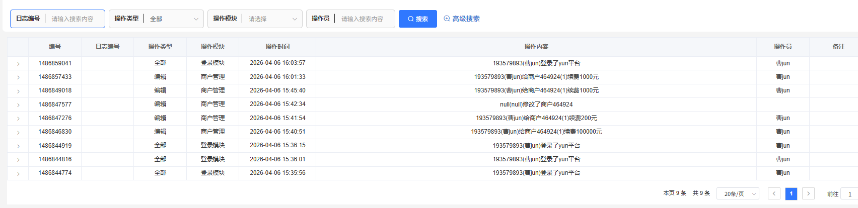Go to previous page arrow
The image size is (858, 208).
774,193
